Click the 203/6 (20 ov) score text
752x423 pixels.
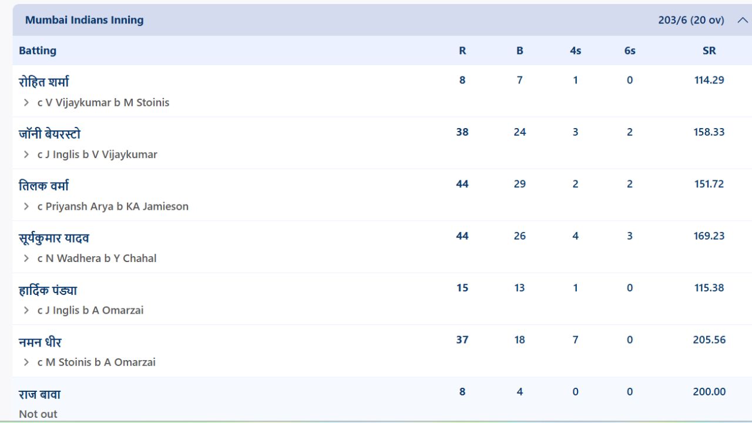tap(691, 20)
